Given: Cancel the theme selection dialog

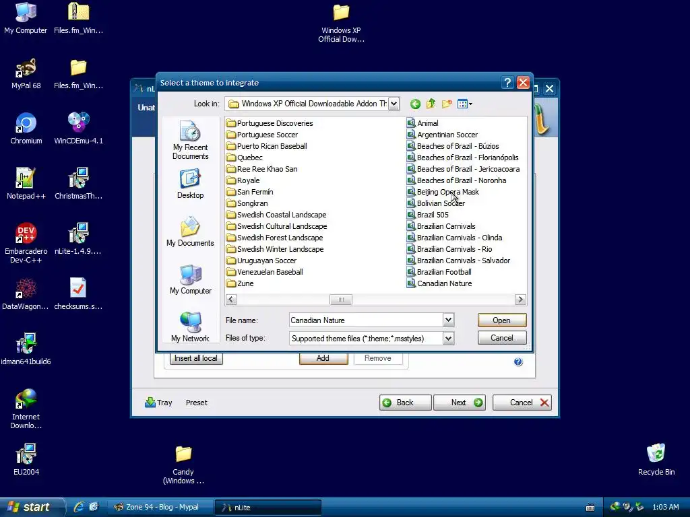Looking at the screenshot, I should [x=501, y=338].
